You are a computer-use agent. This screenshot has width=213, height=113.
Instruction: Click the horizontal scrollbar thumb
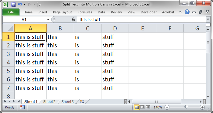point(157,101)
